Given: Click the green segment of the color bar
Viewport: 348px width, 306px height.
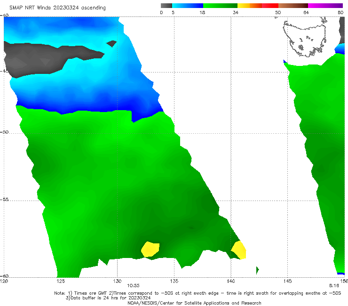Looking at the screenshot, I should point(220,6).
